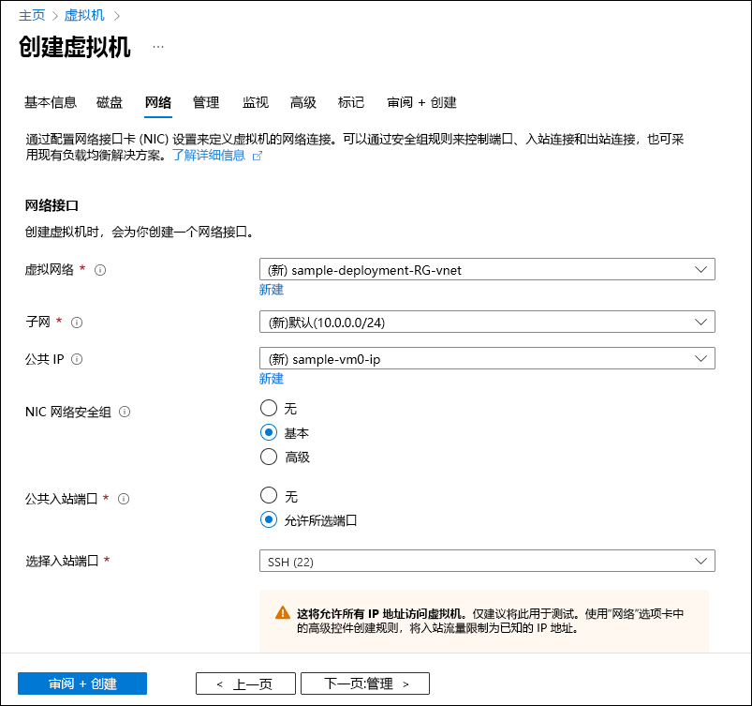This screenshot has width=752, height=706.
Task: Expand the 子网 selection dropdown
Action: tap(486, 322)
